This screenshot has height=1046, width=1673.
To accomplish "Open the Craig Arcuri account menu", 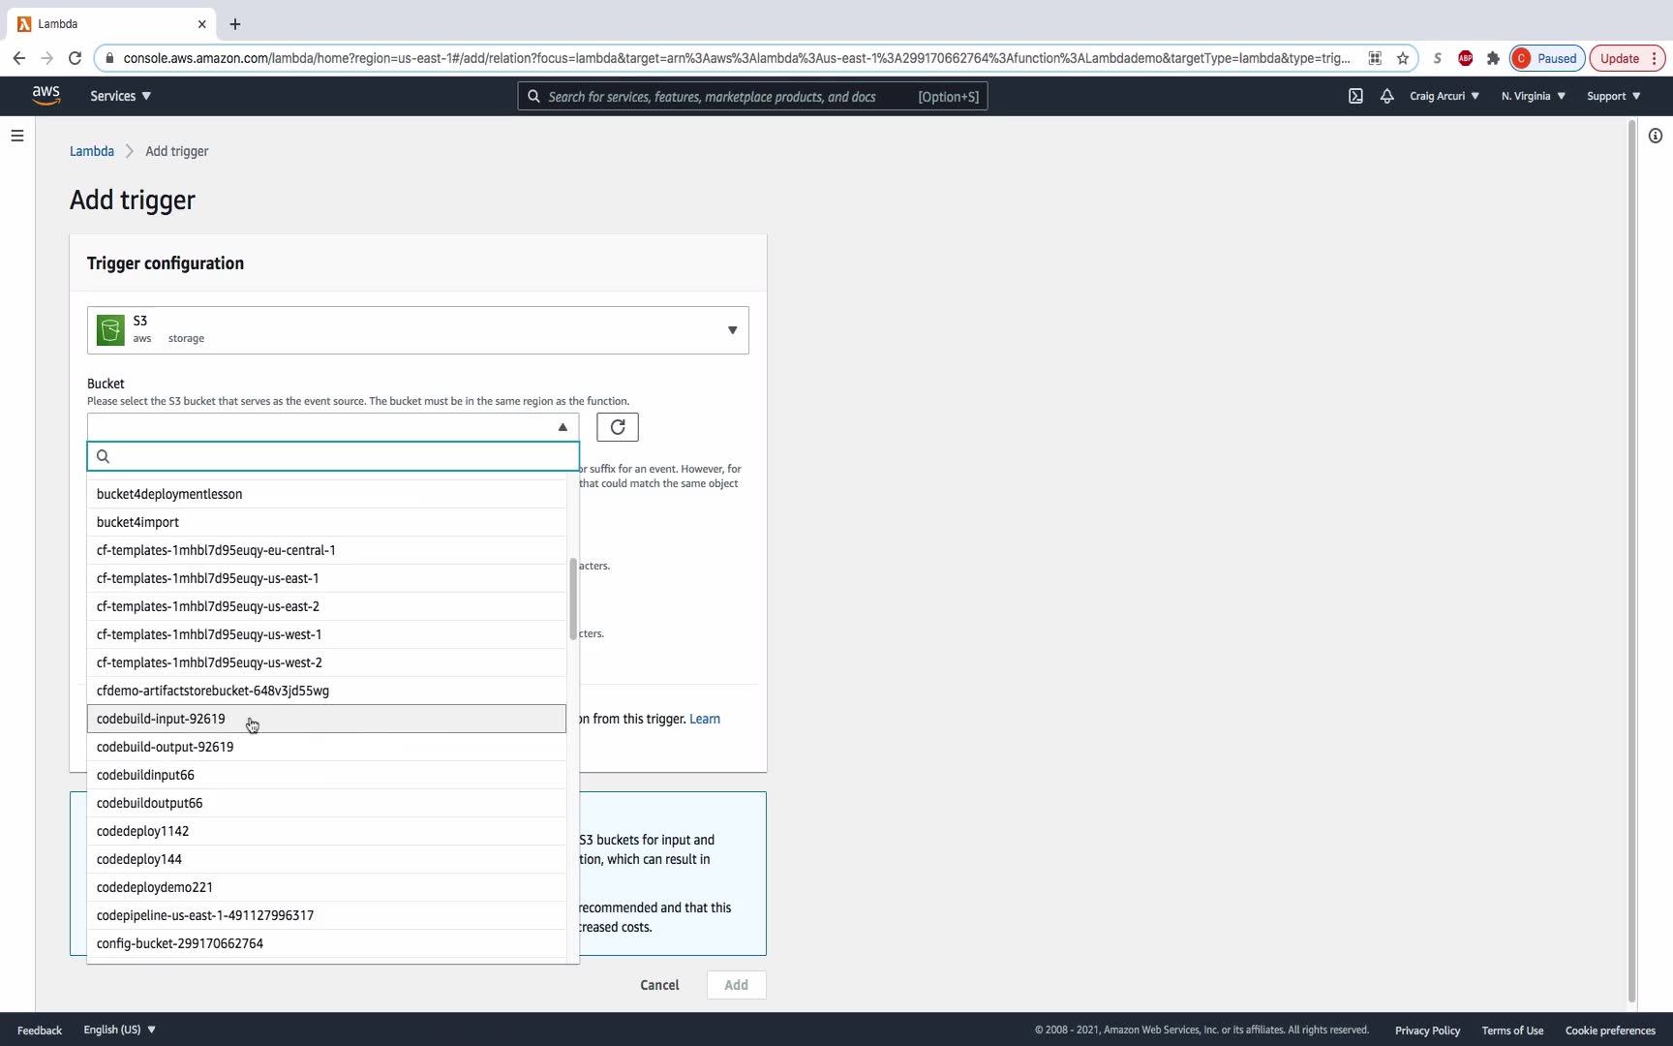I will coord(1445,96).
